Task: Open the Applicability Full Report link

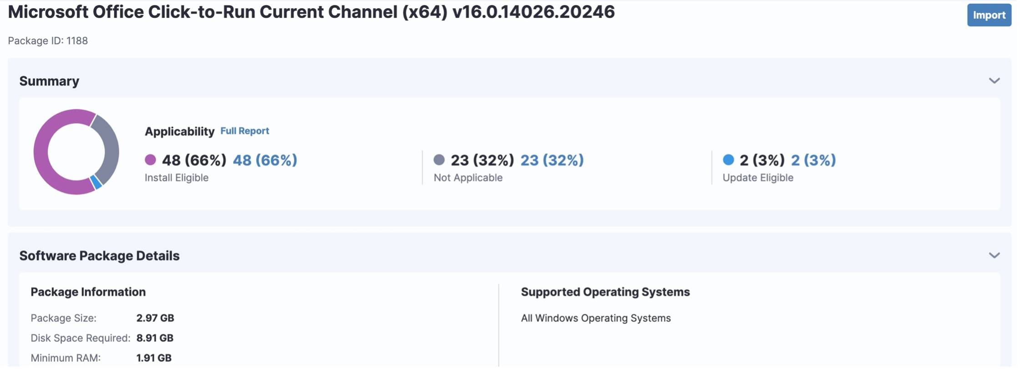Action: 244,131
